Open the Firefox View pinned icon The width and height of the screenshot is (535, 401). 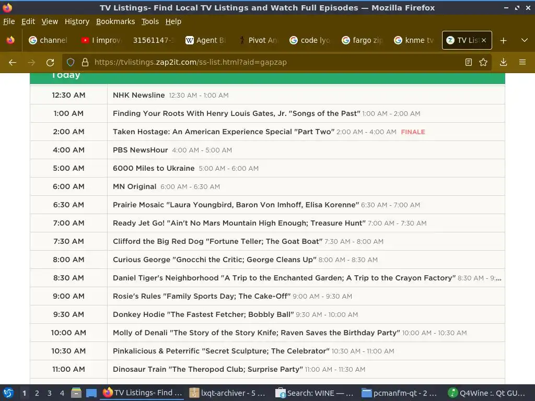pos(10,40)
